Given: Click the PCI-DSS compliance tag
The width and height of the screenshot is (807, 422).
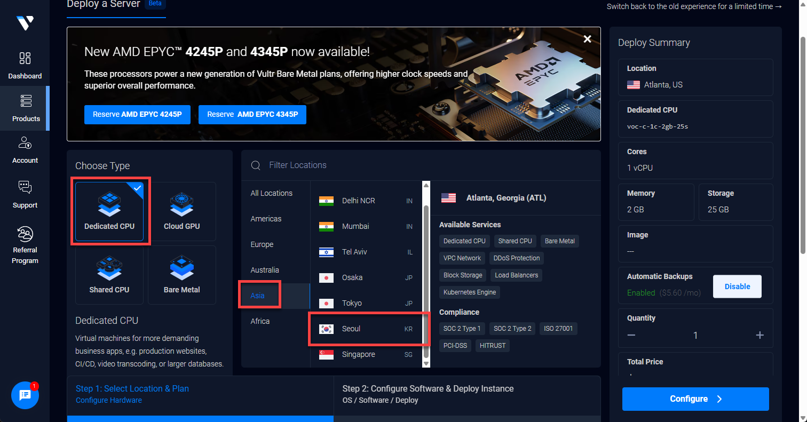Looking at the screenshot, I should (455, 346).
